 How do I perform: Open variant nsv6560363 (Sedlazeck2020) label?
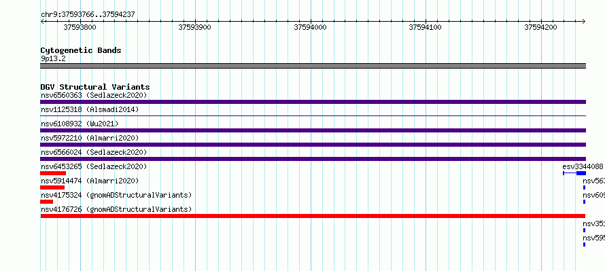click(x=94, y=95)
